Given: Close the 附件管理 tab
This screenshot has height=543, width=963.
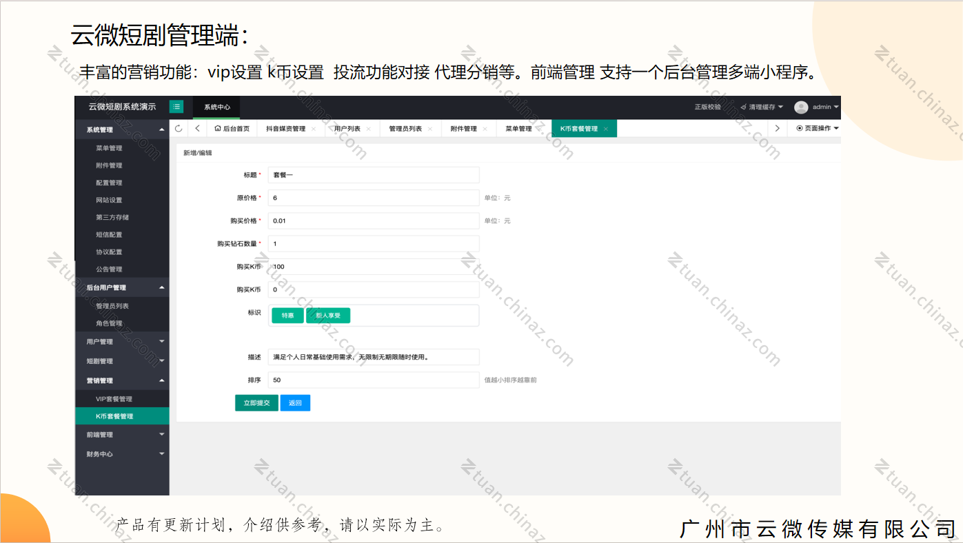Looking at the screenshot, I should point(485,129).
